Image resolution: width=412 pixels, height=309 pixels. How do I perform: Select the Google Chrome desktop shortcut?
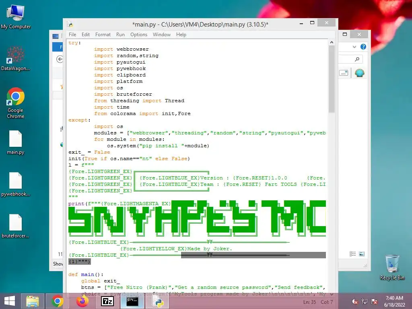(16, 103)
